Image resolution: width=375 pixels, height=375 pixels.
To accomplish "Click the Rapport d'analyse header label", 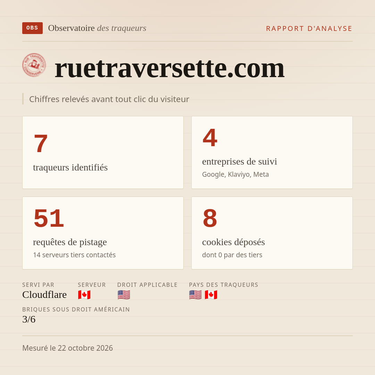I will click(x=309, y=28).
